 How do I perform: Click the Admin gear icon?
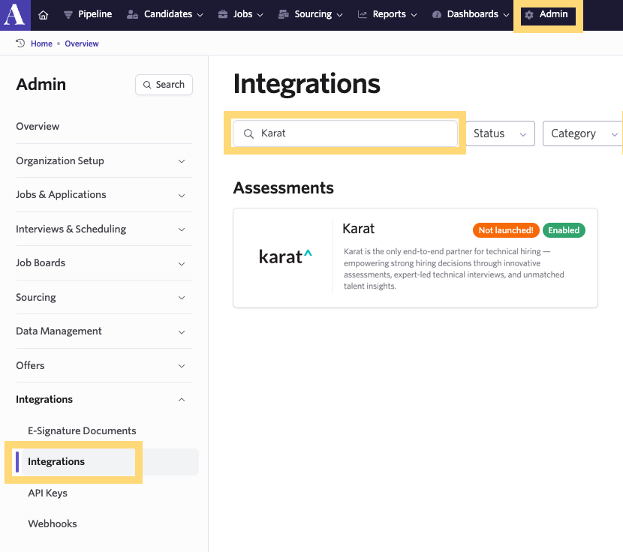click(x=529, y=15)
